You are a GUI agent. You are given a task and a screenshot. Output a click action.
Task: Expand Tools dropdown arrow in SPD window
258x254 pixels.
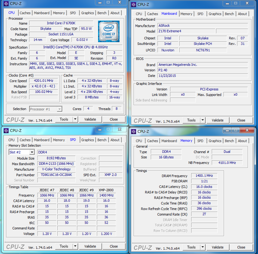(x=75, y=246)
